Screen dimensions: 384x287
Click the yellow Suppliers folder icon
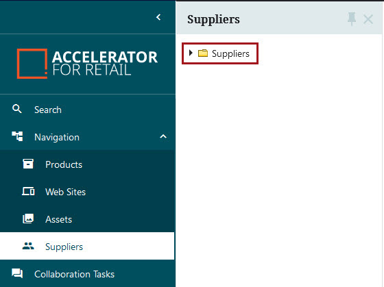pos(203,53)
